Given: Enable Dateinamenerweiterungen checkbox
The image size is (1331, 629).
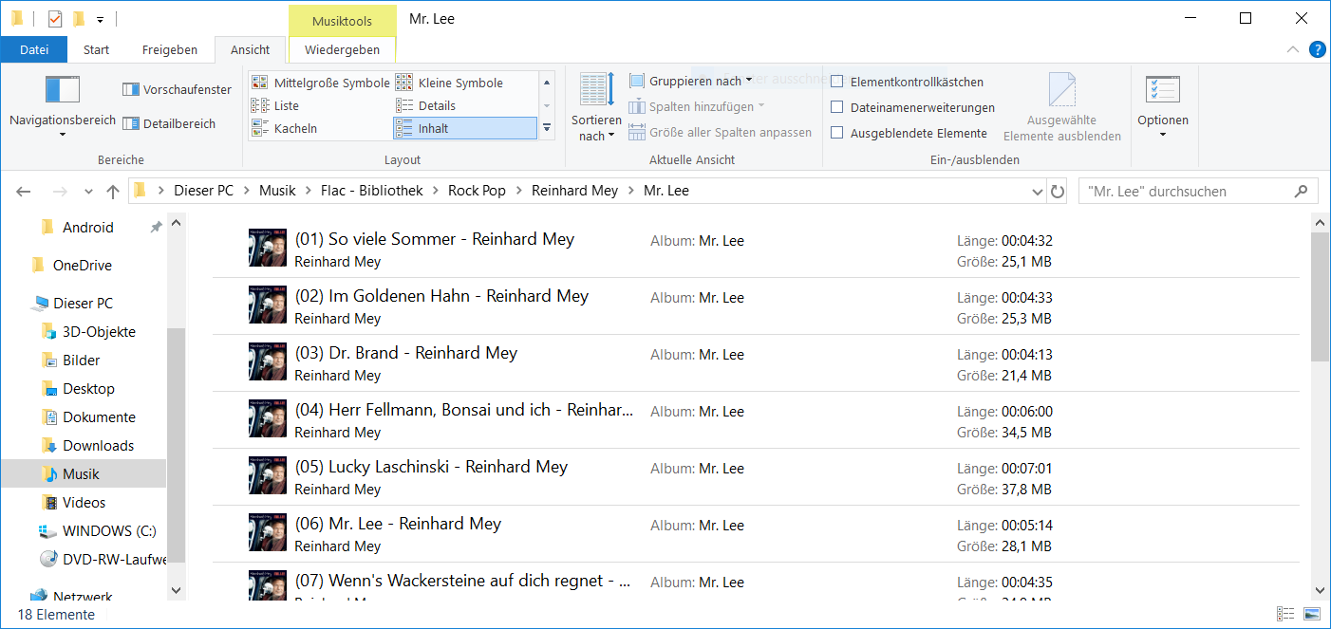Looking at the screenshot, I should point(836,107).
